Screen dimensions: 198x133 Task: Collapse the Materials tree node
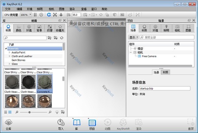(x=6, y=49)
